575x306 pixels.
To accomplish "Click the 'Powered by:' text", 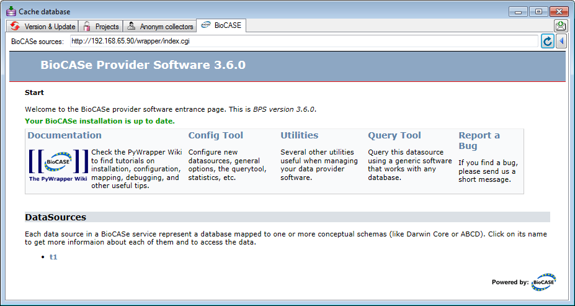I will [x=510, y=282].
